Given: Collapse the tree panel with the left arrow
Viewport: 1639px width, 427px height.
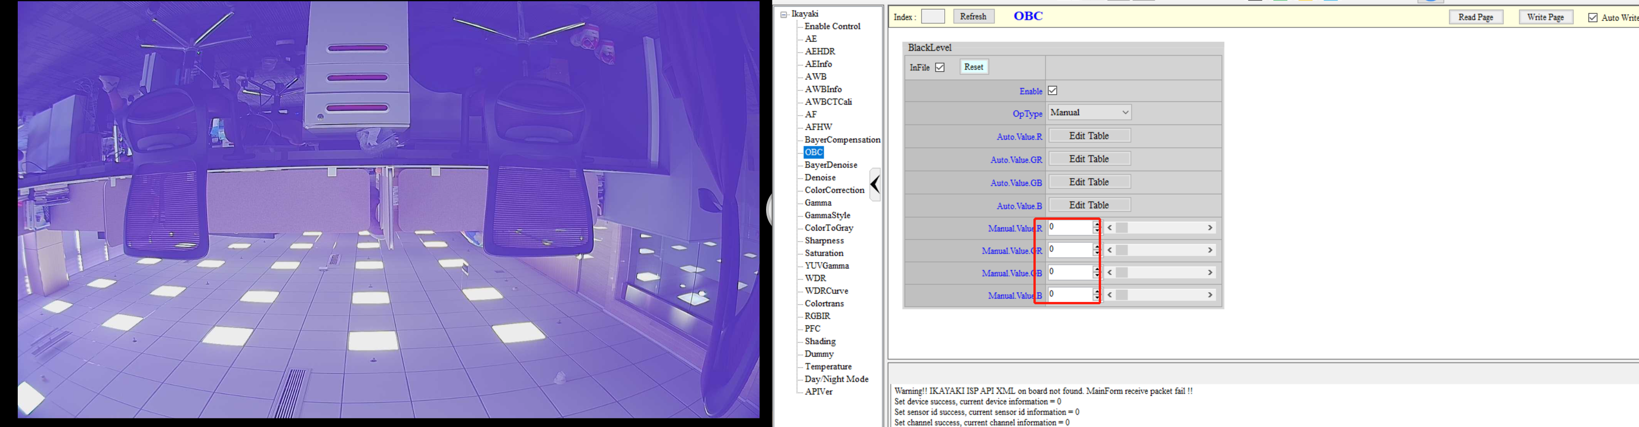Looking at the screenshot, I should click(x=876, y=184).
